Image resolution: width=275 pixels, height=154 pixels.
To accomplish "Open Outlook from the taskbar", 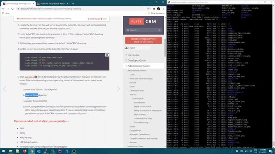I will [x=39, y=151].
